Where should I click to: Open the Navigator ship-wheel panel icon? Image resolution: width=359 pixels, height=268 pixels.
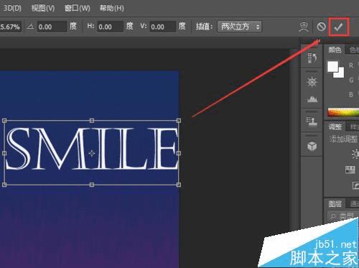[312, 82]
